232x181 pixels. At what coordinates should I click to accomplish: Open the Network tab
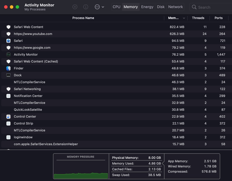pos(176,7)
